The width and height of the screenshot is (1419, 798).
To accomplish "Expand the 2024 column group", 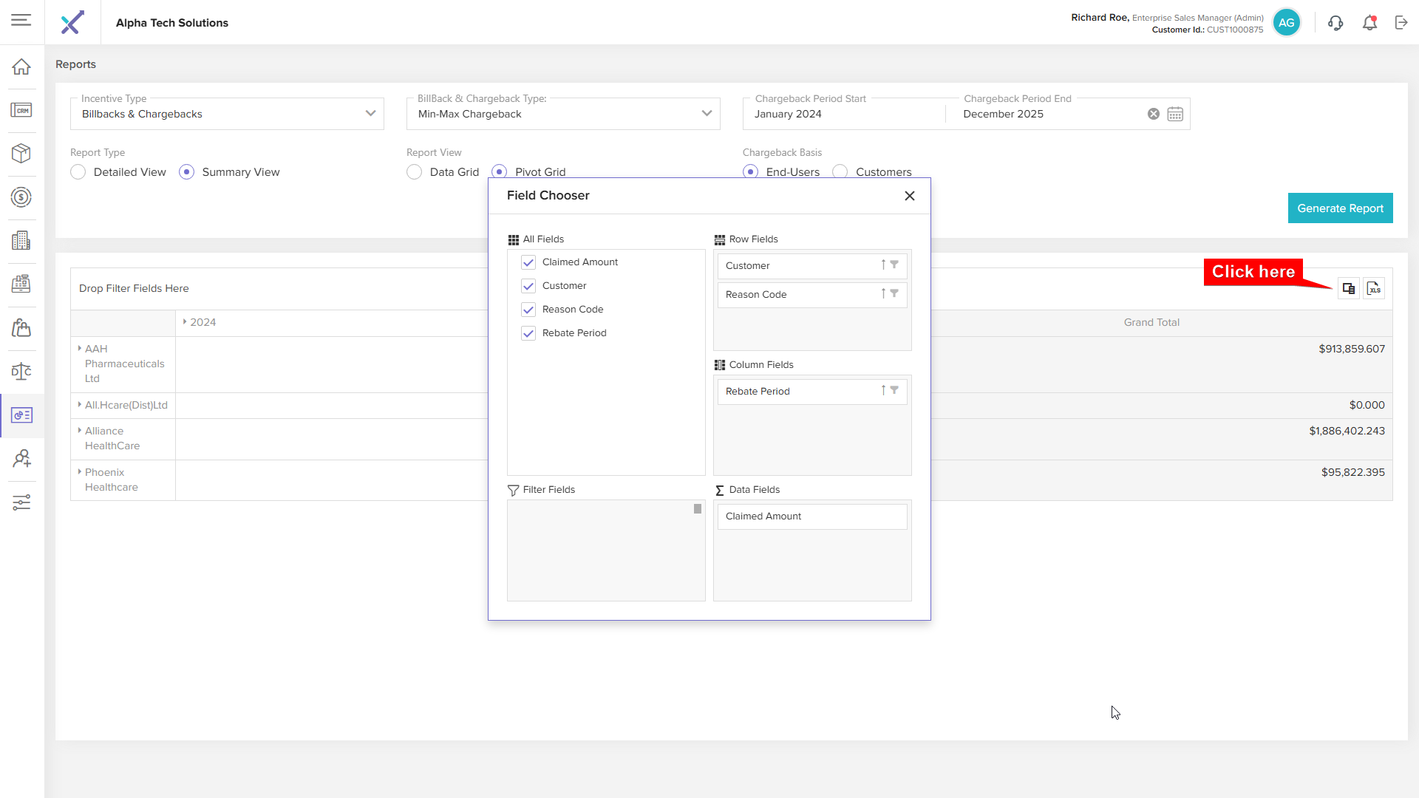I will pos(185,322).
